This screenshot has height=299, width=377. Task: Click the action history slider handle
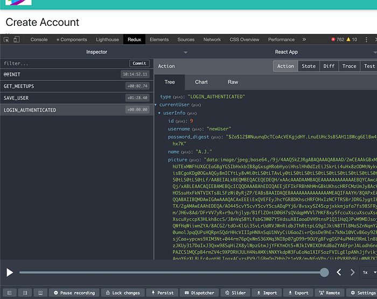tap(324, 273)
